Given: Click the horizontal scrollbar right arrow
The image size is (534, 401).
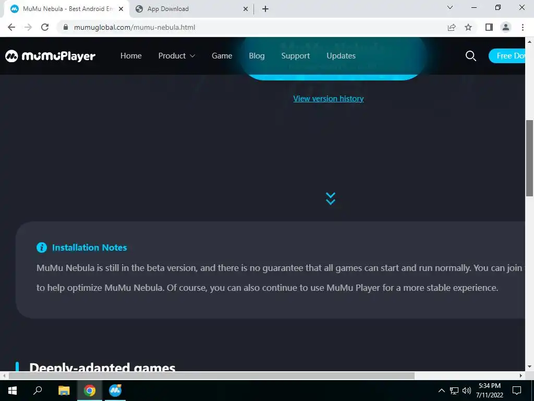Looking at the screenshot, I should point(521,376).
